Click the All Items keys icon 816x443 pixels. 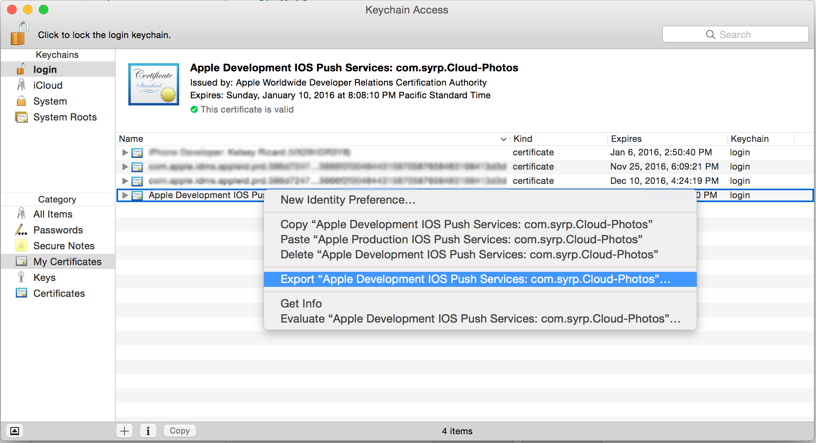pos(21,214)
